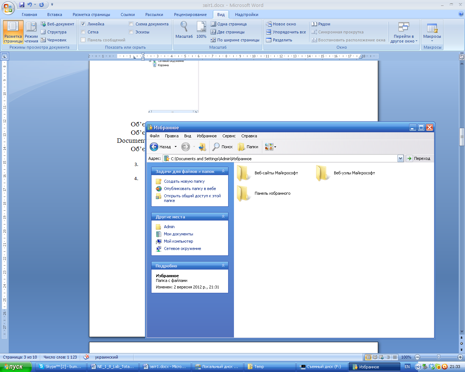The image size is (465, 372).
Task: Open Перейти в другое окно dropdown
Action: tap(404, 32)
